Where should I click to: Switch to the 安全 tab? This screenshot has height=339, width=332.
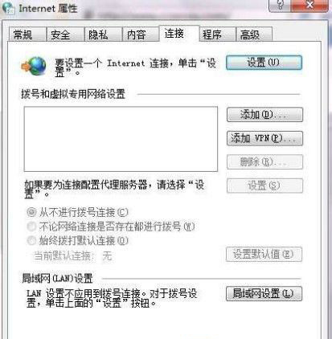click(65, 35)
